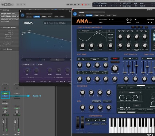Click Compare in the VELA plugin header
Viewport: 155px width, 136px height.
coord(36,17)
